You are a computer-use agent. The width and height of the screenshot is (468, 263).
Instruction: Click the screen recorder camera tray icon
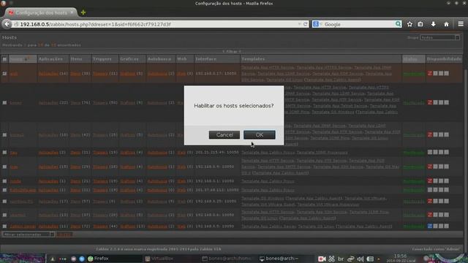(x=322, y=259)
